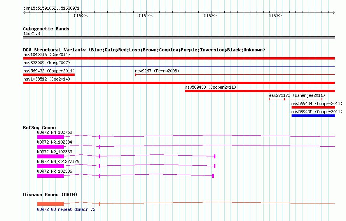The height and width of the screenshot is (221, 346).
Task: Click the nsv569432 (Cooper2011) red bar
Action: coord(49,75)
